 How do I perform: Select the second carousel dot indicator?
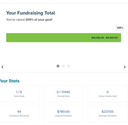[63, 66]
